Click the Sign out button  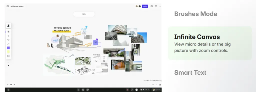[x=156, y=90]
